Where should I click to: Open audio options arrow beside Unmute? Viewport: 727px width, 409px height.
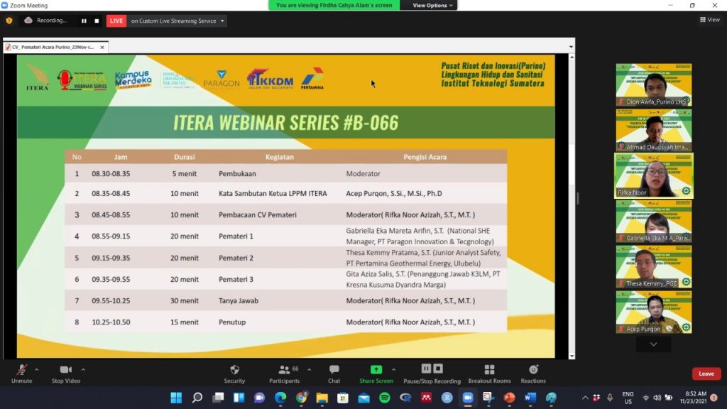[37, 369]
